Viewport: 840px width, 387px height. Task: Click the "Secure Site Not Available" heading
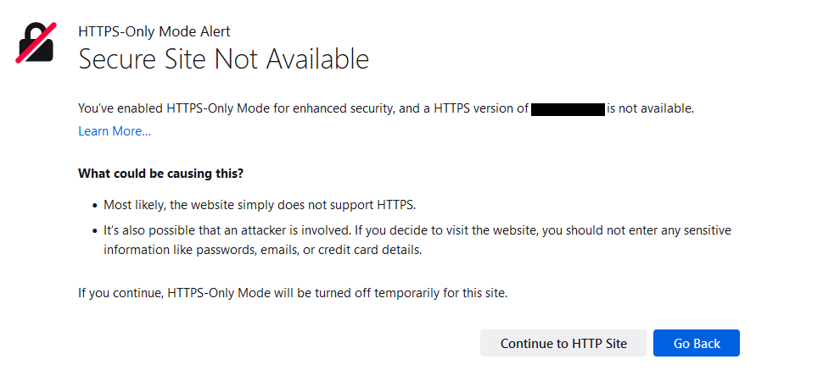click(223, 59)
